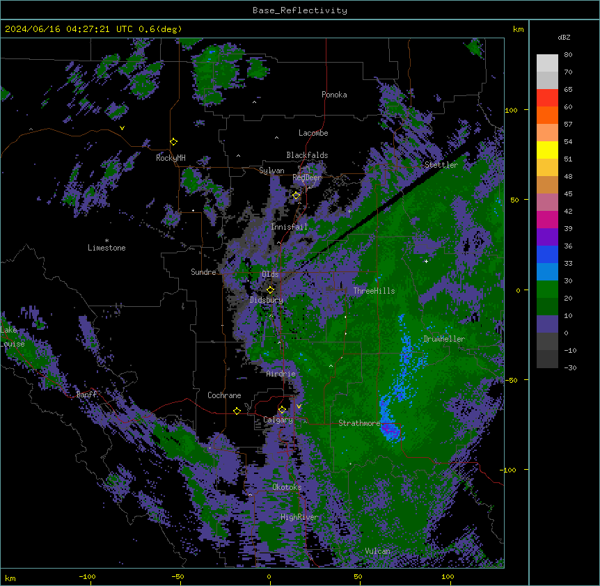The image size is (600, 586).
Task: Click the pink 45–42 dBZ legend swatch
Action: point(547,203)
